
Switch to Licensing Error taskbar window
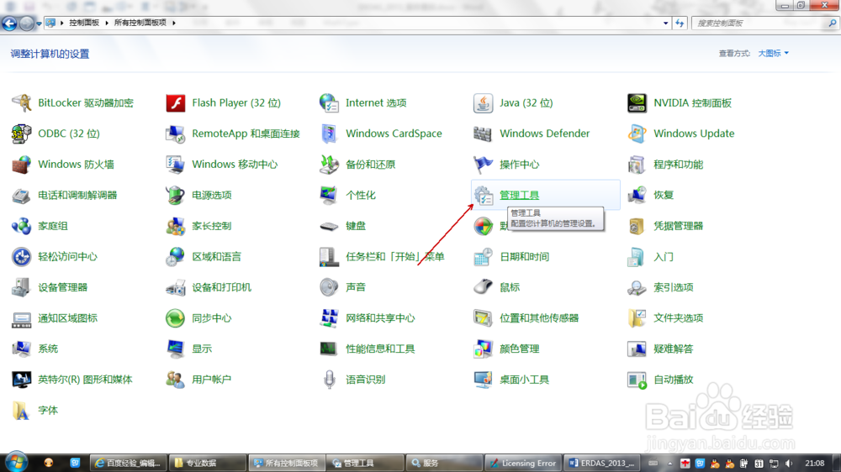coord(523,463)
